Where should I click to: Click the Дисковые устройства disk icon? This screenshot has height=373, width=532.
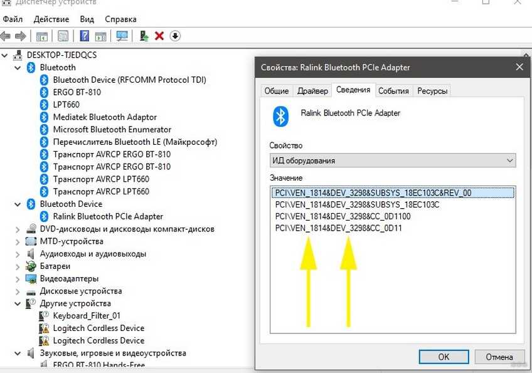coord(31,292)
